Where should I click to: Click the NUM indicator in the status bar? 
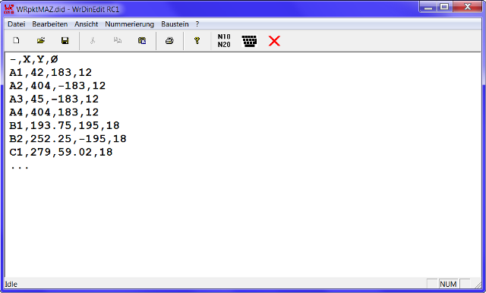(448, 284)
